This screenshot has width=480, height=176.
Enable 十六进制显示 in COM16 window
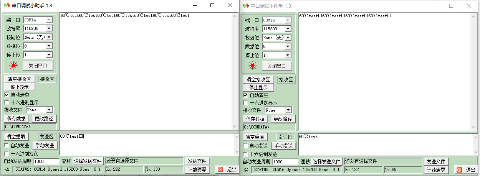coord(245,103)
